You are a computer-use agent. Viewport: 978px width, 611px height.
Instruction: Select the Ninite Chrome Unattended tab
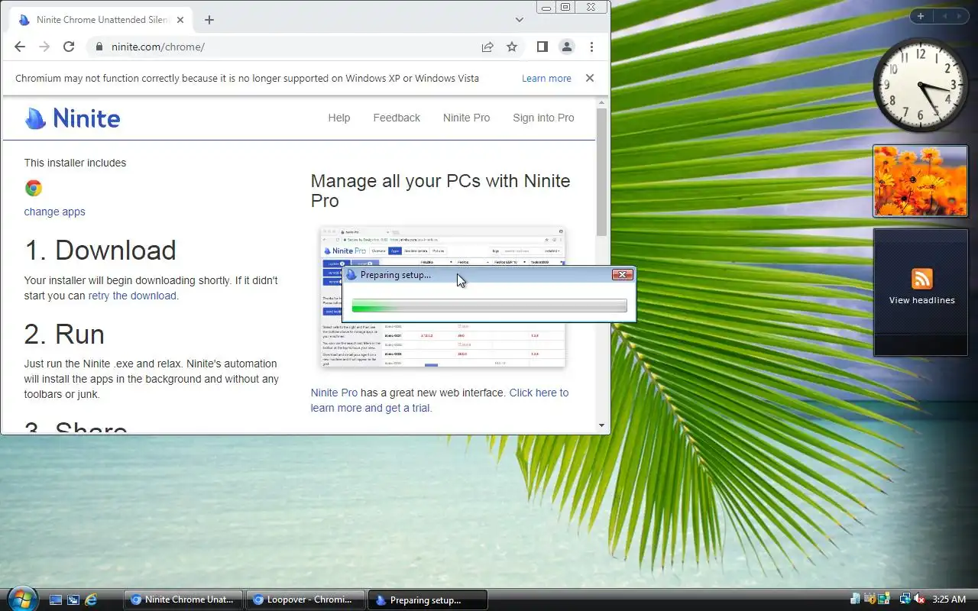[x=102, y=20]
